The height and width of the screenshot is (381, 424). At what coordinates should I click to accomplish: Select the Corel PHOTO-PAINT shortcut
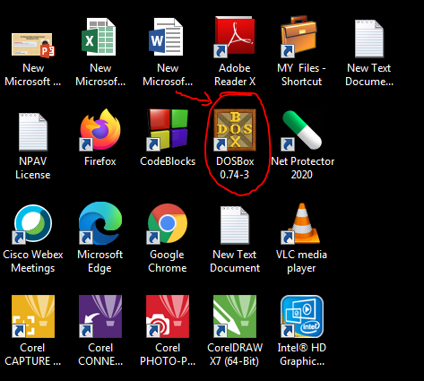pyautogui.click(x=168, y=316)
